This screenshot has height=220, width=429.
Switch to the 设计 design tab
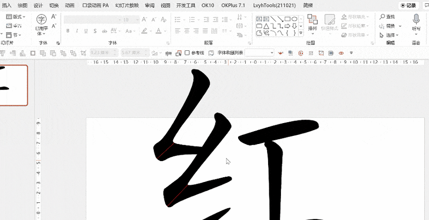pos(38,5)
